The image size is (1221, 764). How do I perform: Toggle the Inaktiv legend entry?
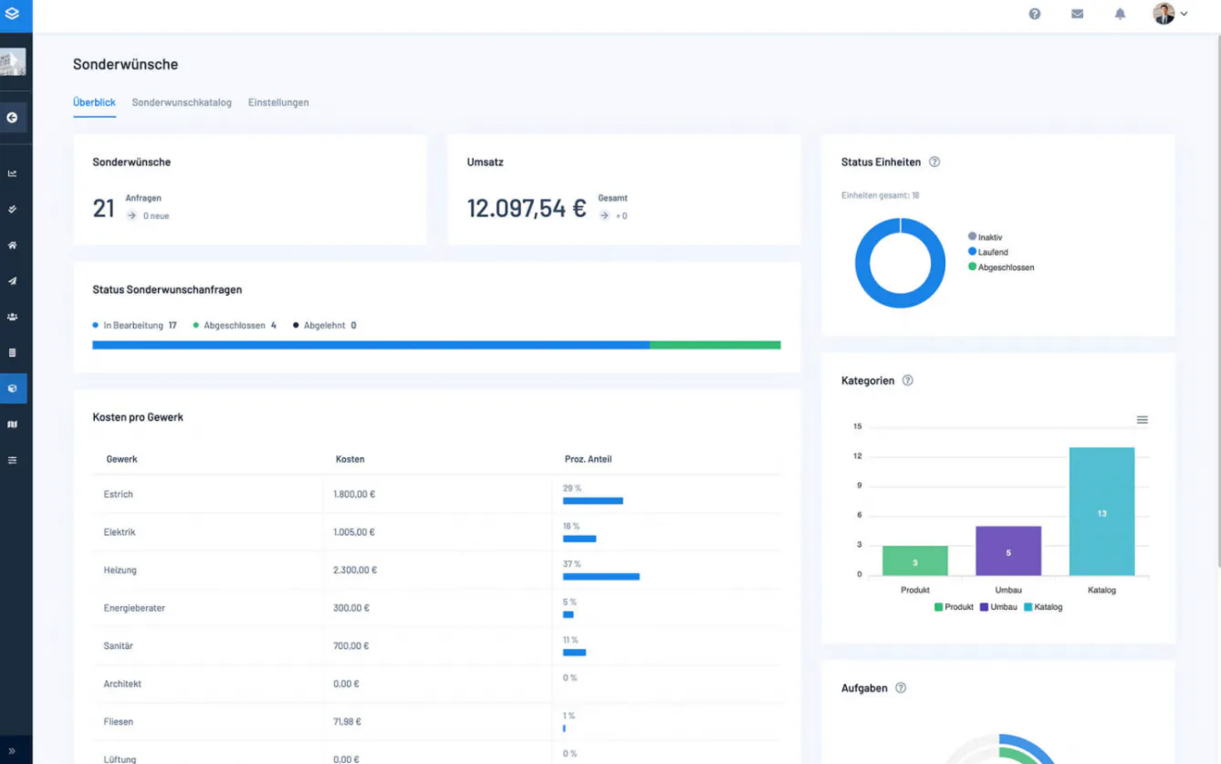point(986,236)
